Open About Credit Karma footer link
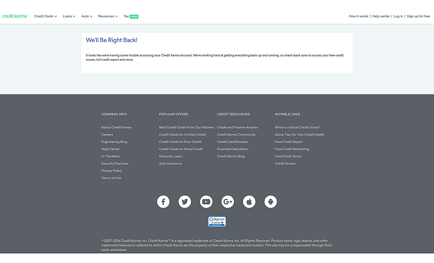Image resolution: width=434 pixels, height=263 pixels. tap(116, 127)
